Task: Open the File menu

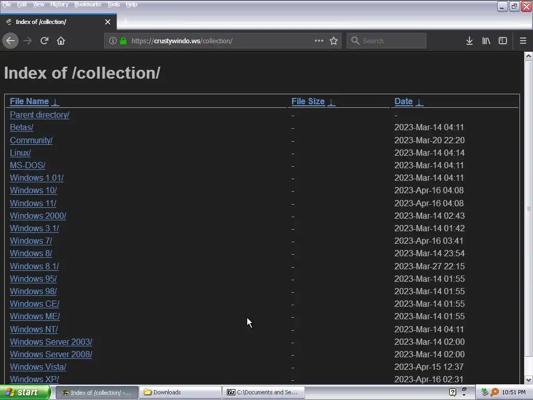Action: pos(7,4)
